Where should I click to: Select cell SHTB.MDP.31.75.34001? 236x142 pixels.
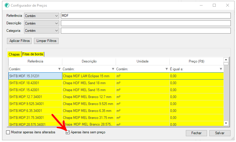[x=35, y=118]
